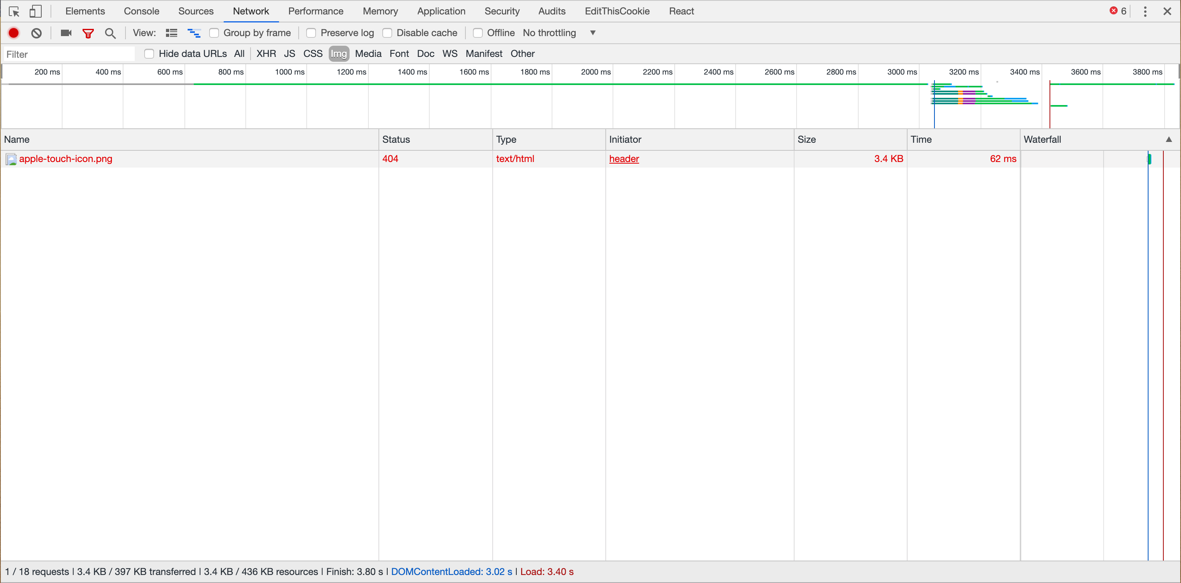The height and width of the screenshot is (583, 1181).
Task: Toggle the device toolbar icon
Action: coord(35,12)
